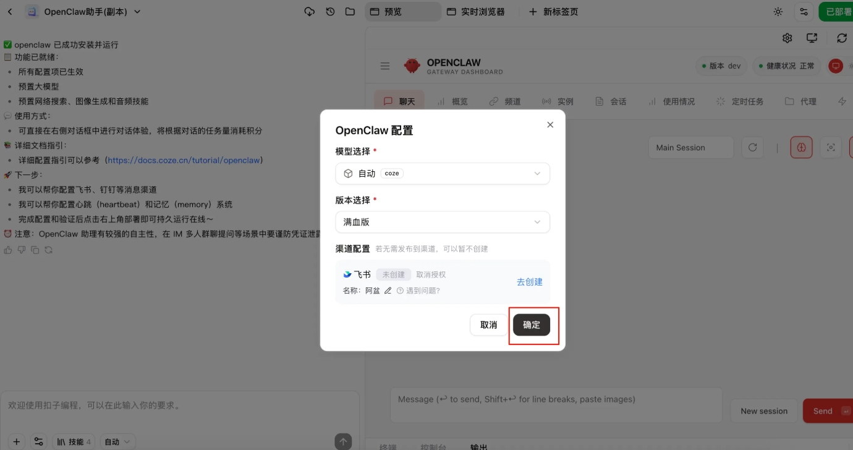Click the plus icon in chat input bar
The height and width of the screenshot is (450, 853).
(x=15, y=441)
